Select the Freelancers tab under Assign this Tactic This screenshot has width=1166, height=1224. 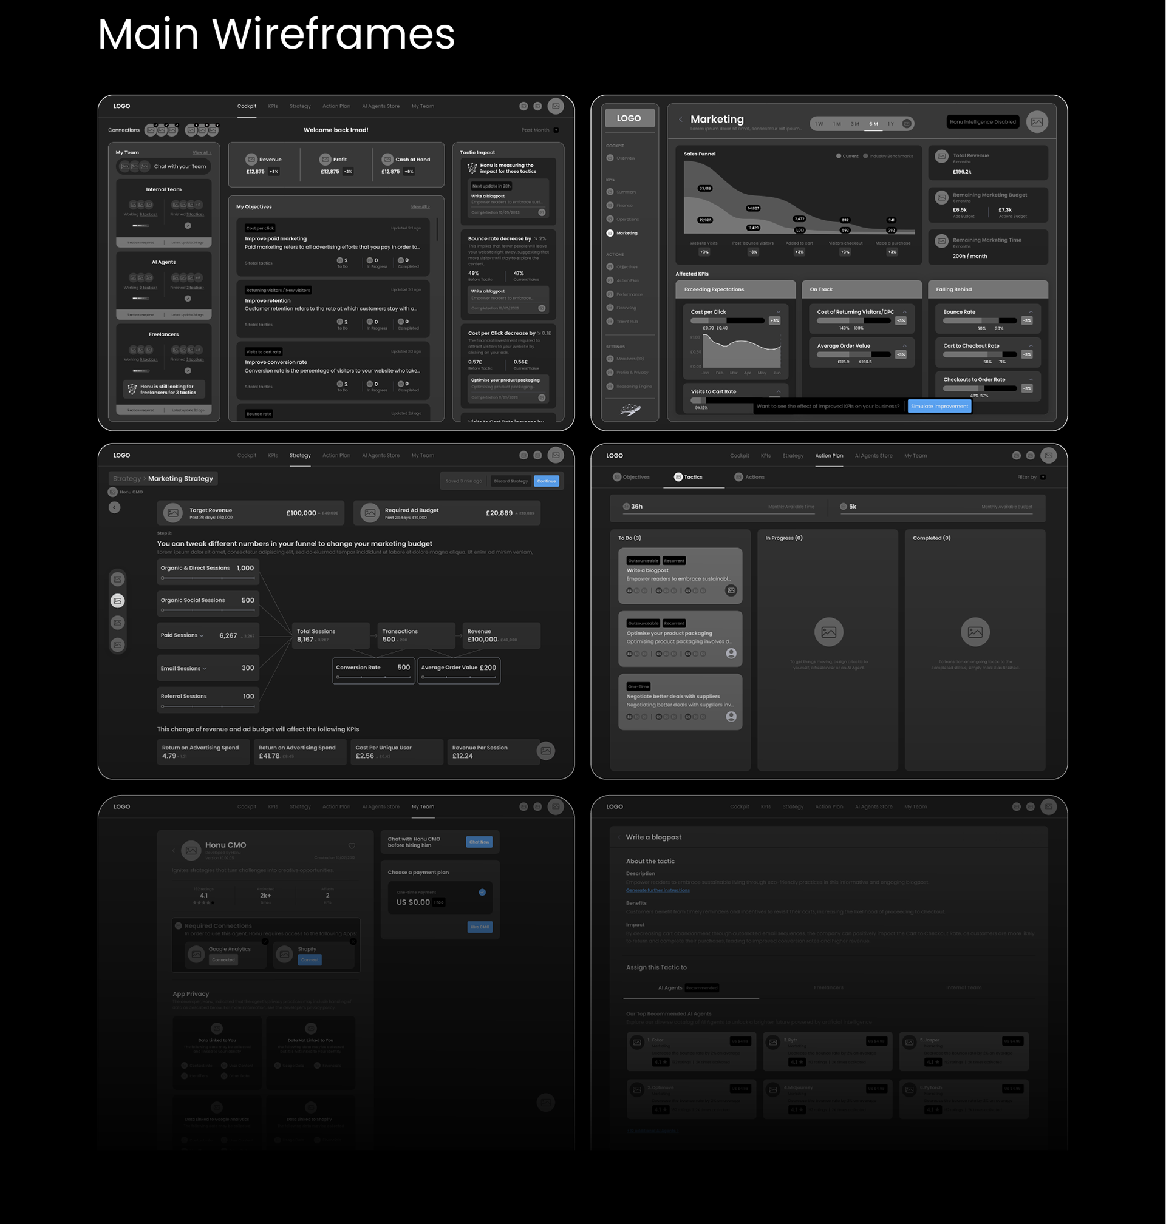[828, 987]
